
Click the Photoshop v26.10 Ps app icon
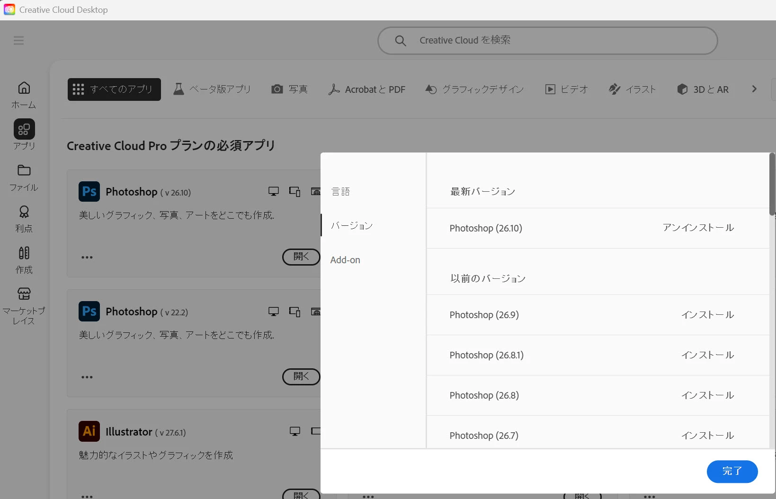(x=89, y=191)
